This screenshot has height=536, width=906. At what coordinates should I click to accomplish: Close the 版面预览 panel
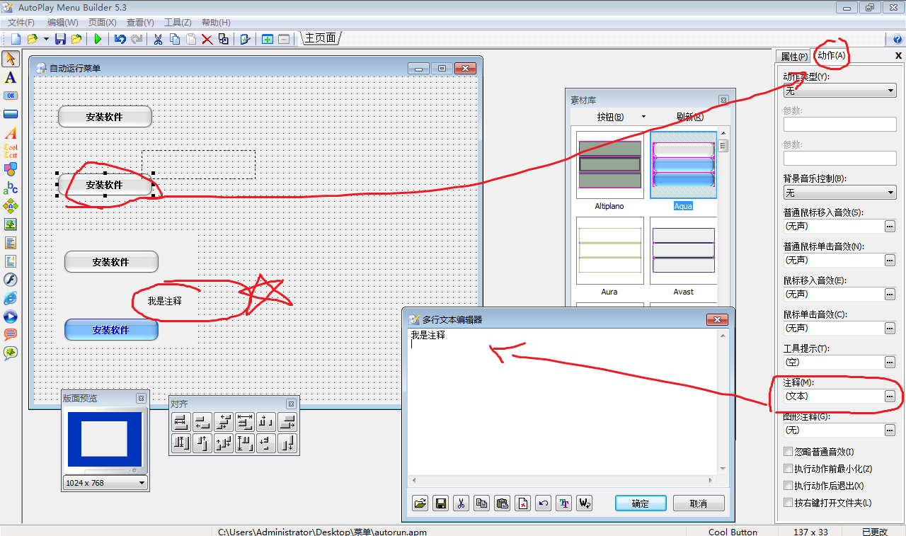tap(141, 399)
